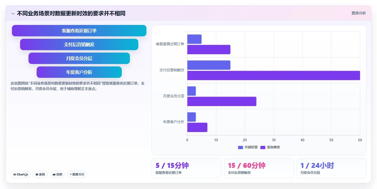The height and width of the screenshot is (189, 377).
Task: Click 年度客户分析 关键权重 bar
Action: (191, 117)
